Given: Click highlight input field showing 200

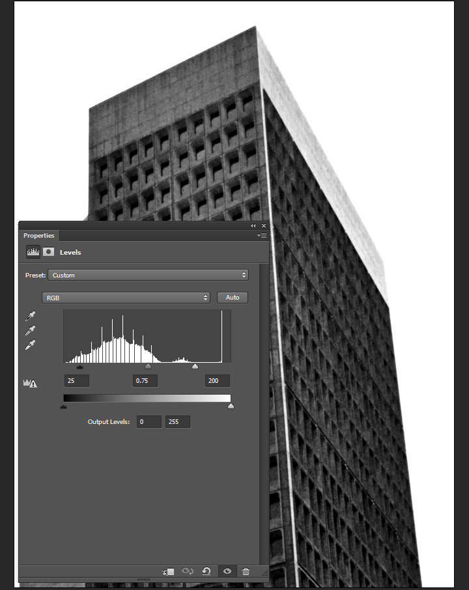Looking at the screenshot, I should [217, 380].
